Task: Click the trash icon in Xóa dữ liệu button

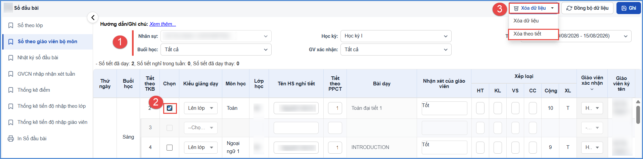Action: [516, 8]
